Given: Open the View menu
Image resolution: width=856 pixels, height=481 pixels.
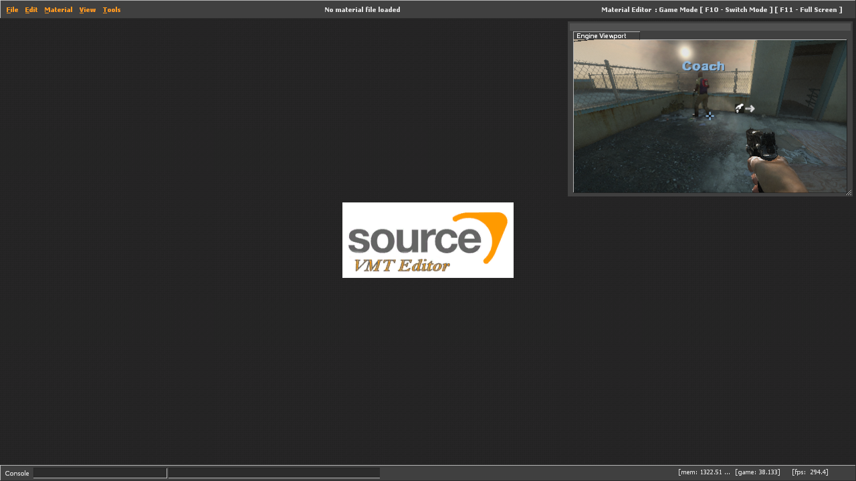Looking at the screenshot, I should click(x=87, y=10).
